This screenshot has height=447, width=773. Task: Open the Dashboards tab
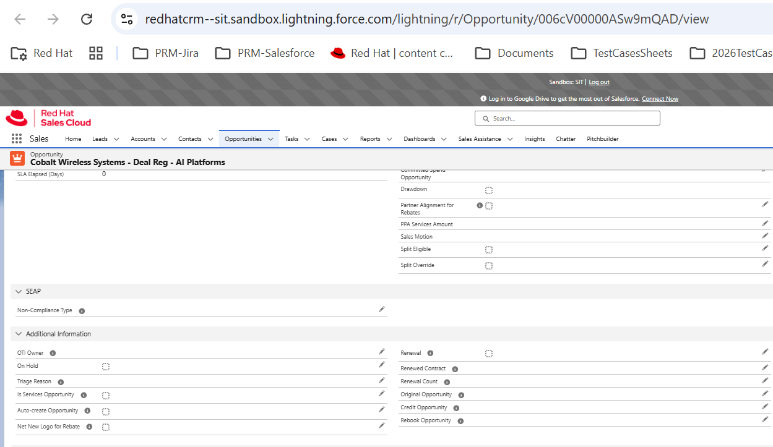[420, 139]
